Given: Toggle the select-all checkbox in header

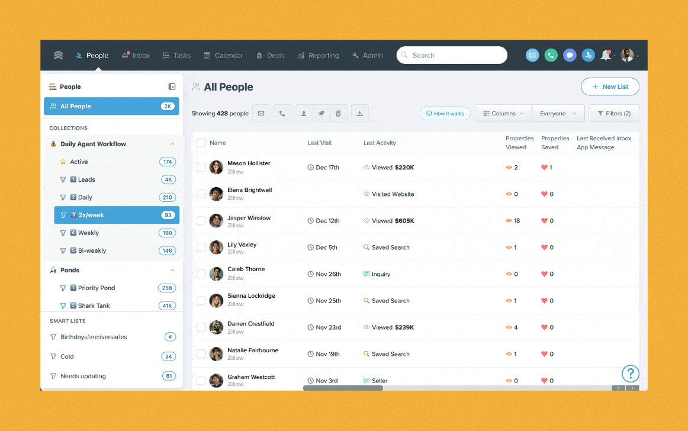Looking at the screenshot, I should 201,143.
